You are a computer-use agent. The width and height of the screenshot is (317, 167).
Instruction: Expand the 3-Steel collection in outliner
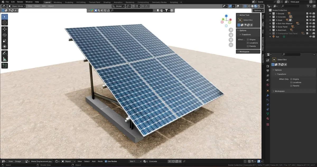(x=270, y=20)
